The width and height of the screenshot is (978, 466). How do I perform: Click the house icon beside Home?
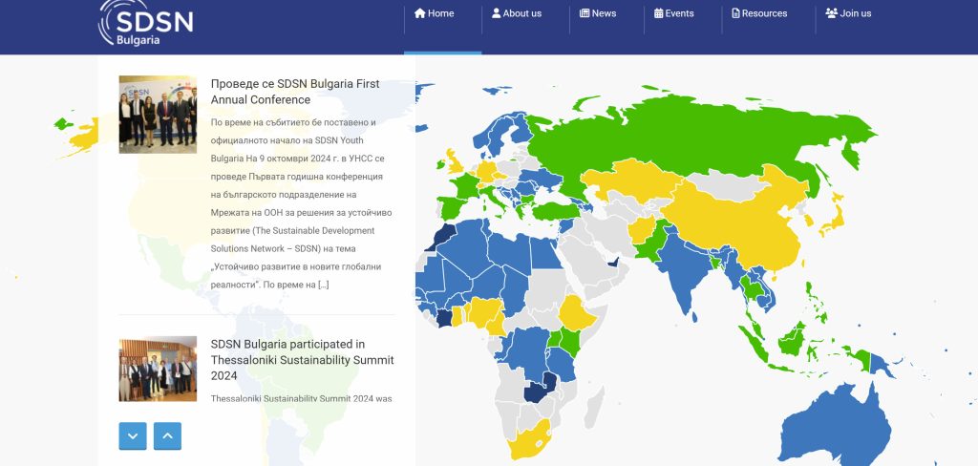(x=420, y=13)
